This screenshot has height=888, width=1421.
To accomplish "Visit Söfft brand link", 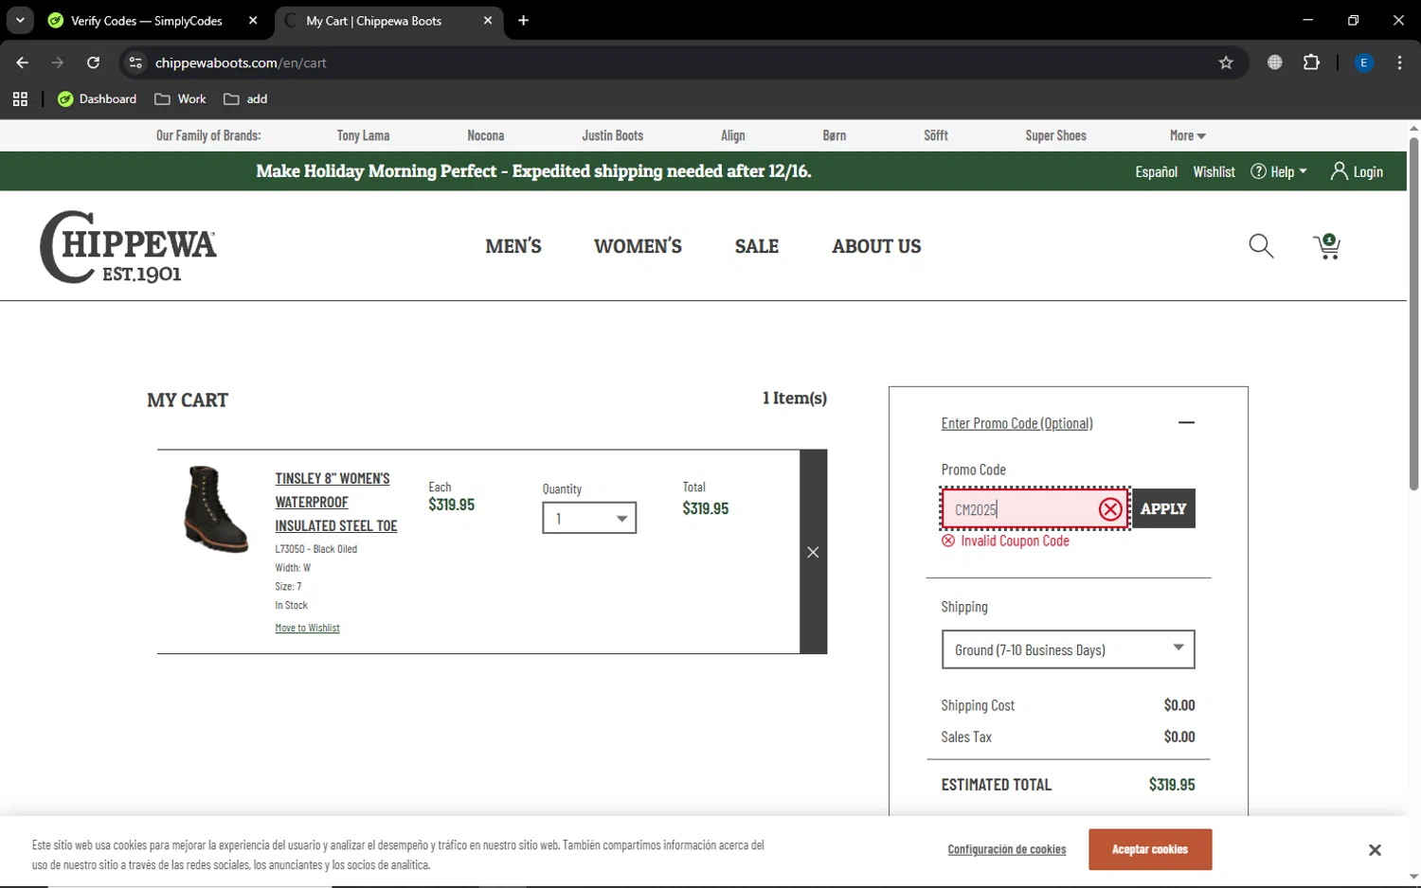I will click(x=936, y=135).
